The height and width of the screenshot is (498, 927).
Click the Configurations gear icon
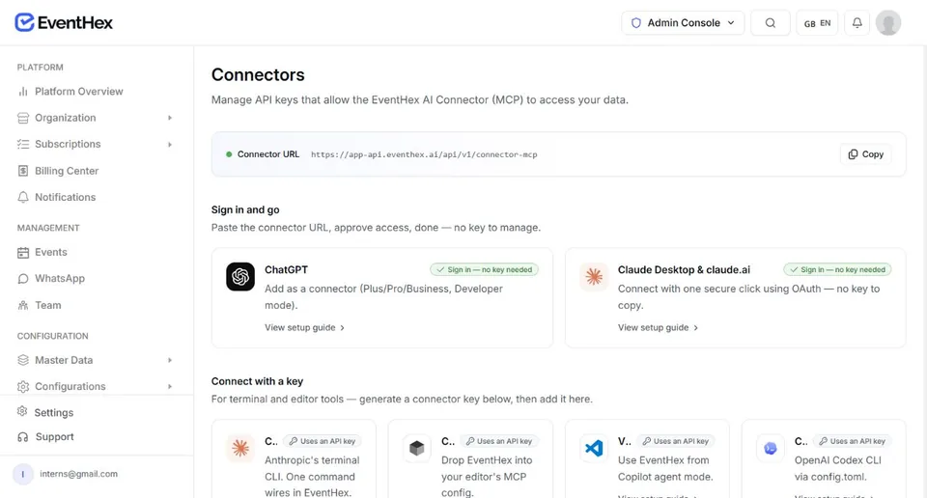coord(23,386)
